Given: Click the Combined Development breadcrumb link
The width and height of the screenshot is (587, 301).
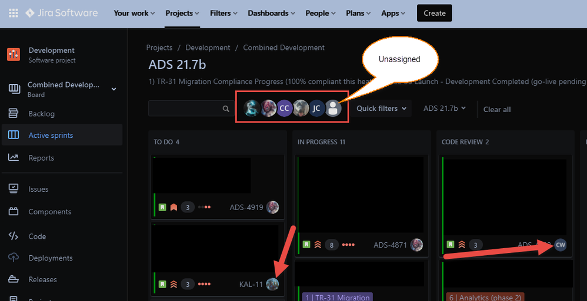Looking at the screenshot, I should click(x=284, y=48).
